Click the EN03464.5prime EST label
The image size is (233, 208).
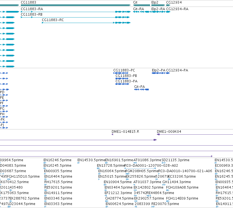click(x=119, y=187)
